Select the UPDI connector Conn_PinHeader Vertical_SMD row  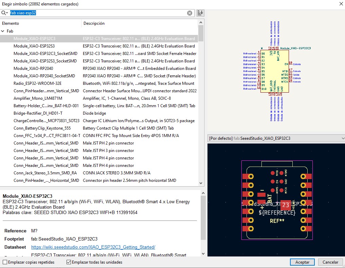click(x=99, y=91)
